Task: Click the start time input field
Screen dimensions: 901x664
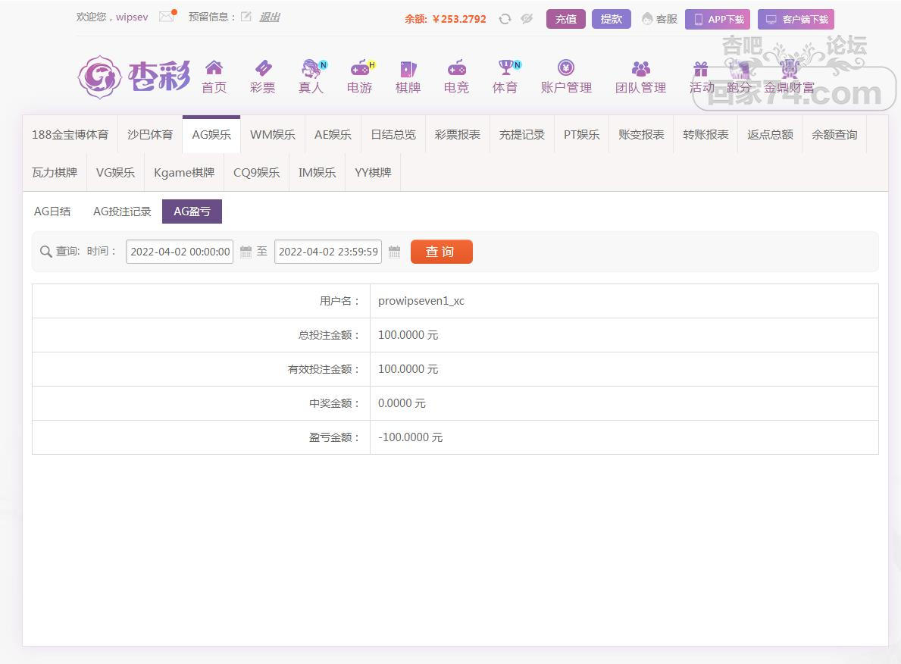Action: point(180,252)
